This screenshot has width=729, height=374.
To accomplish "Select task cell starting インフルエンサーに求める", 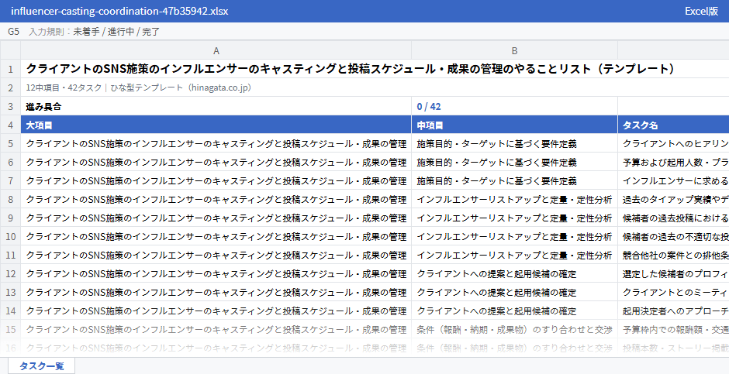I will (x=673, y=180).
